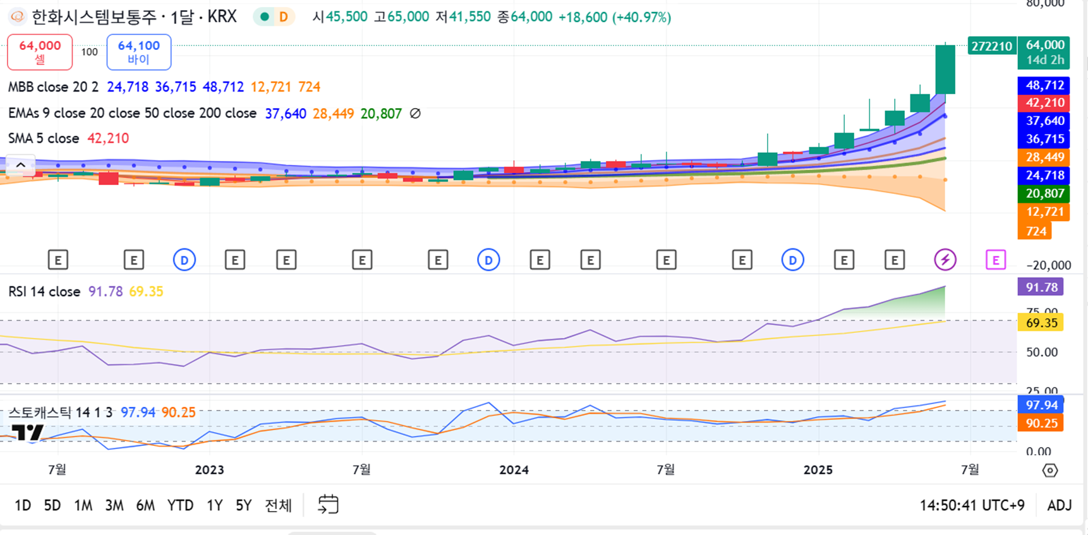Click the green 20,807 EMA price label
This screenshot has width=1088, height=535.
(1044, 193)
